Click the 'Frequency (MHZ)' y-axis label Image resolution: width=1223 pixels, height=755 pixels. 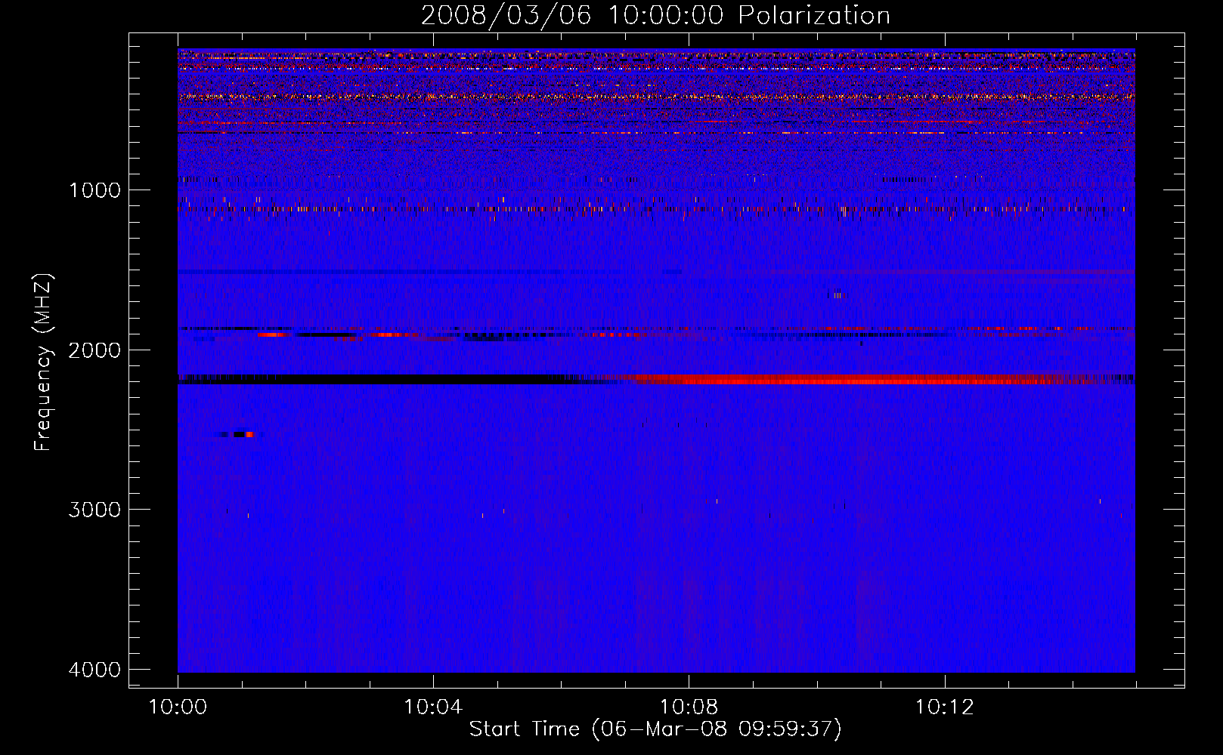pos(43,362)
